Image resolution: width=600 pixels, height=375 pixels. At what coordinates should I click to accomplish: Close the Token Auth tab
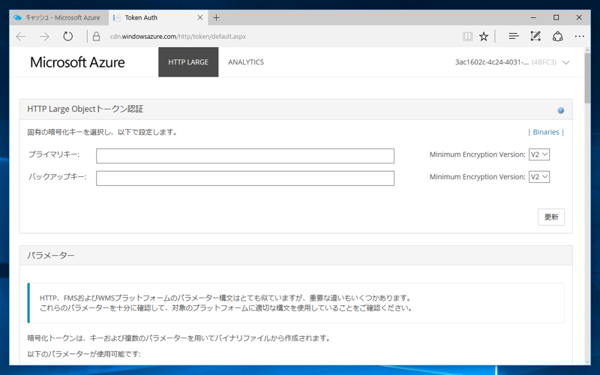pos(200,17)
